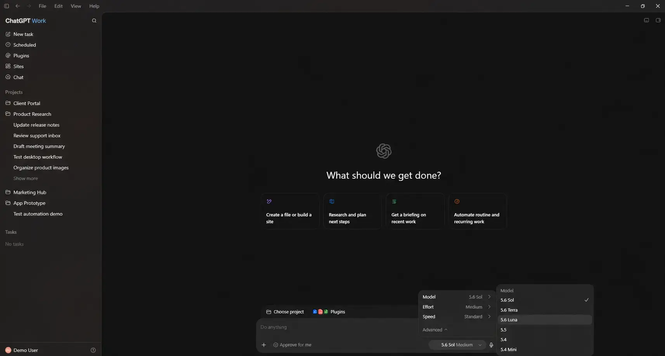Go back with the left arrow

[17, 6]
